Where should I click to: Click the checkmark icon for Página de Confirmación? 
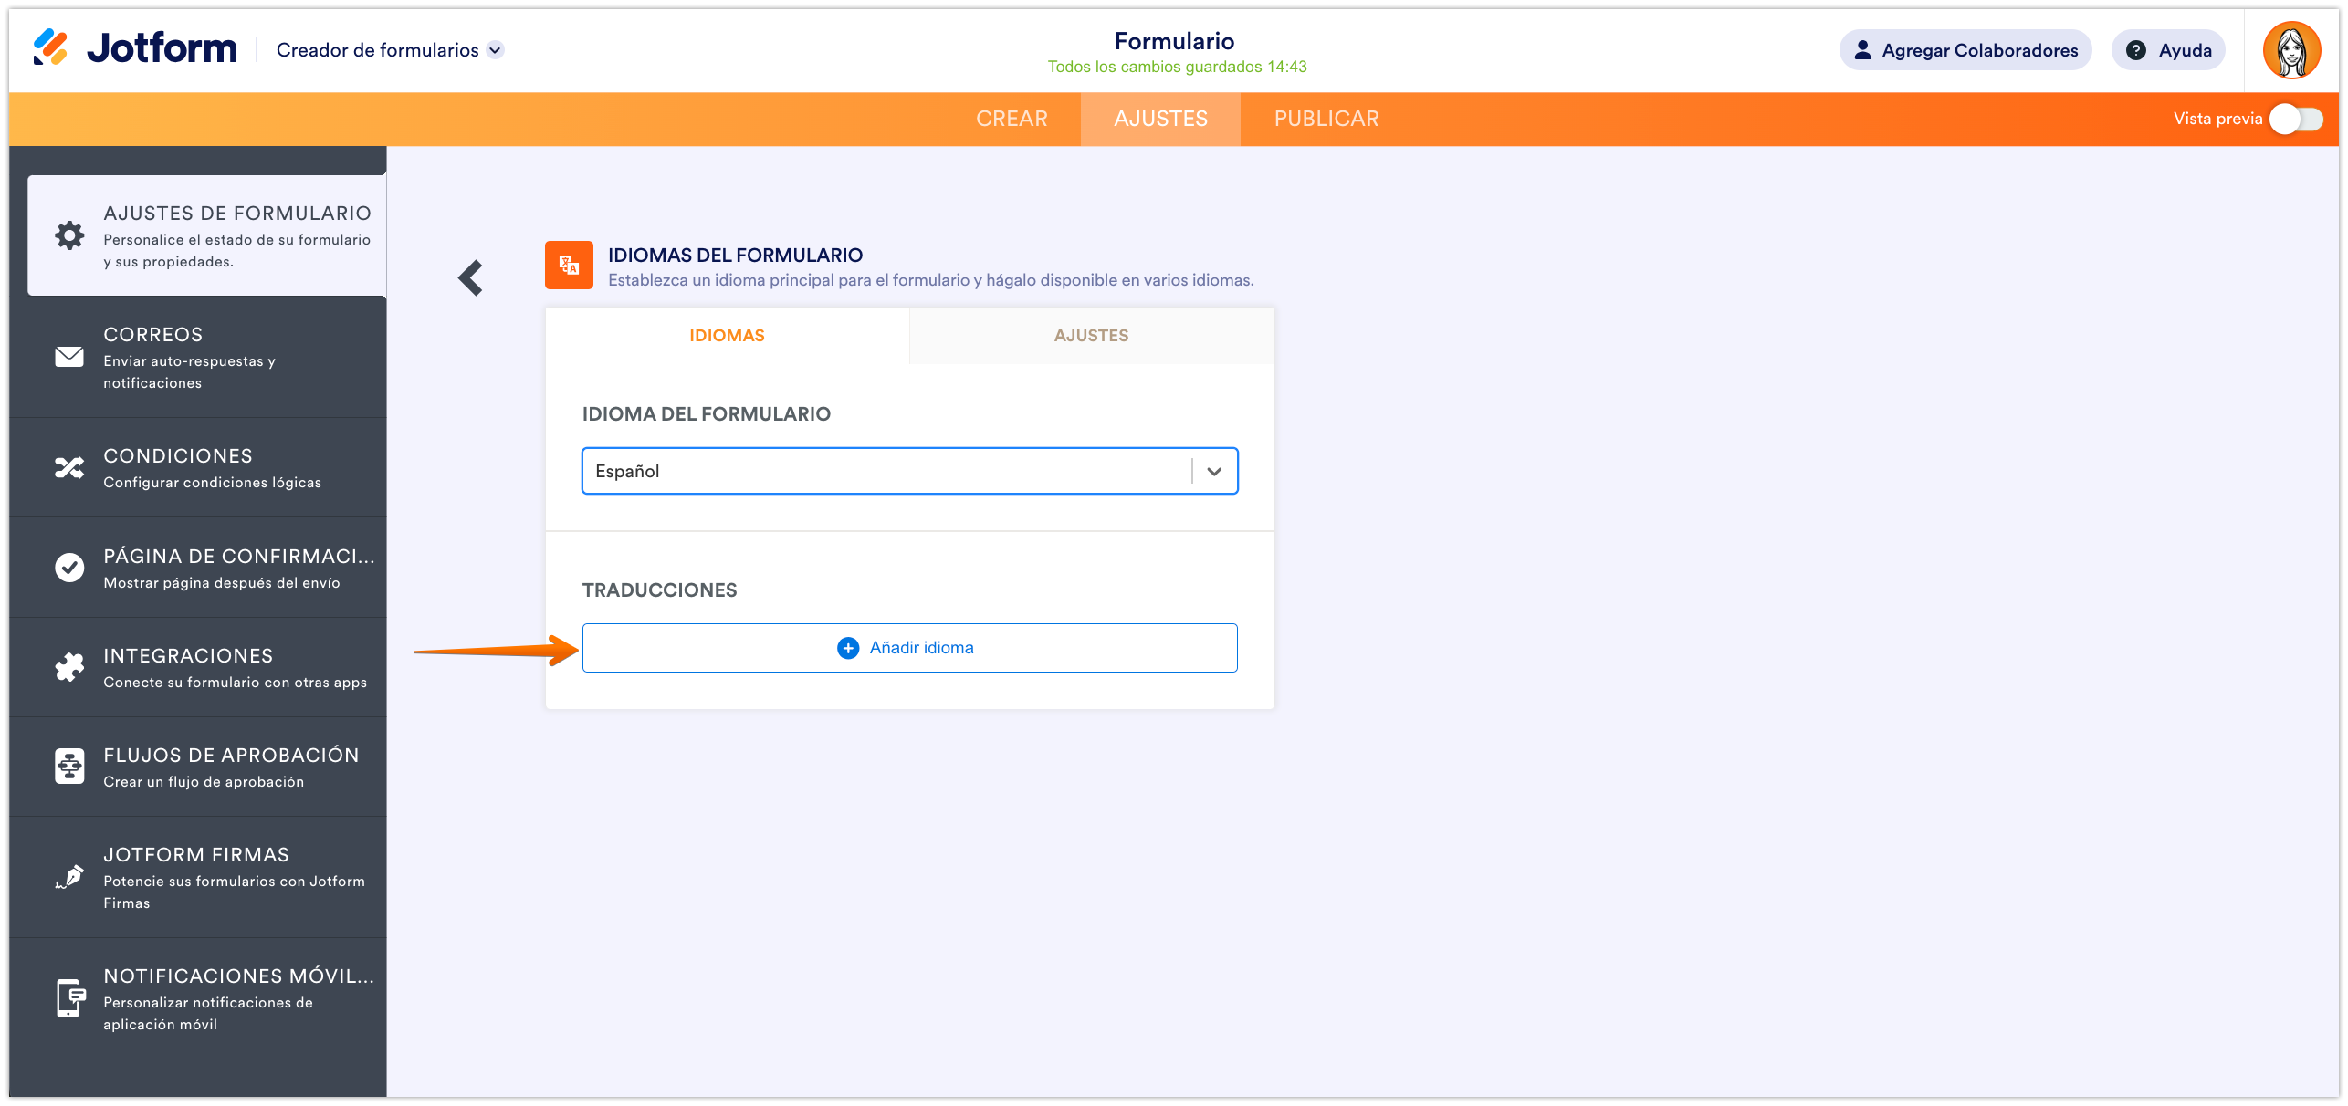[x=70, y=567]
